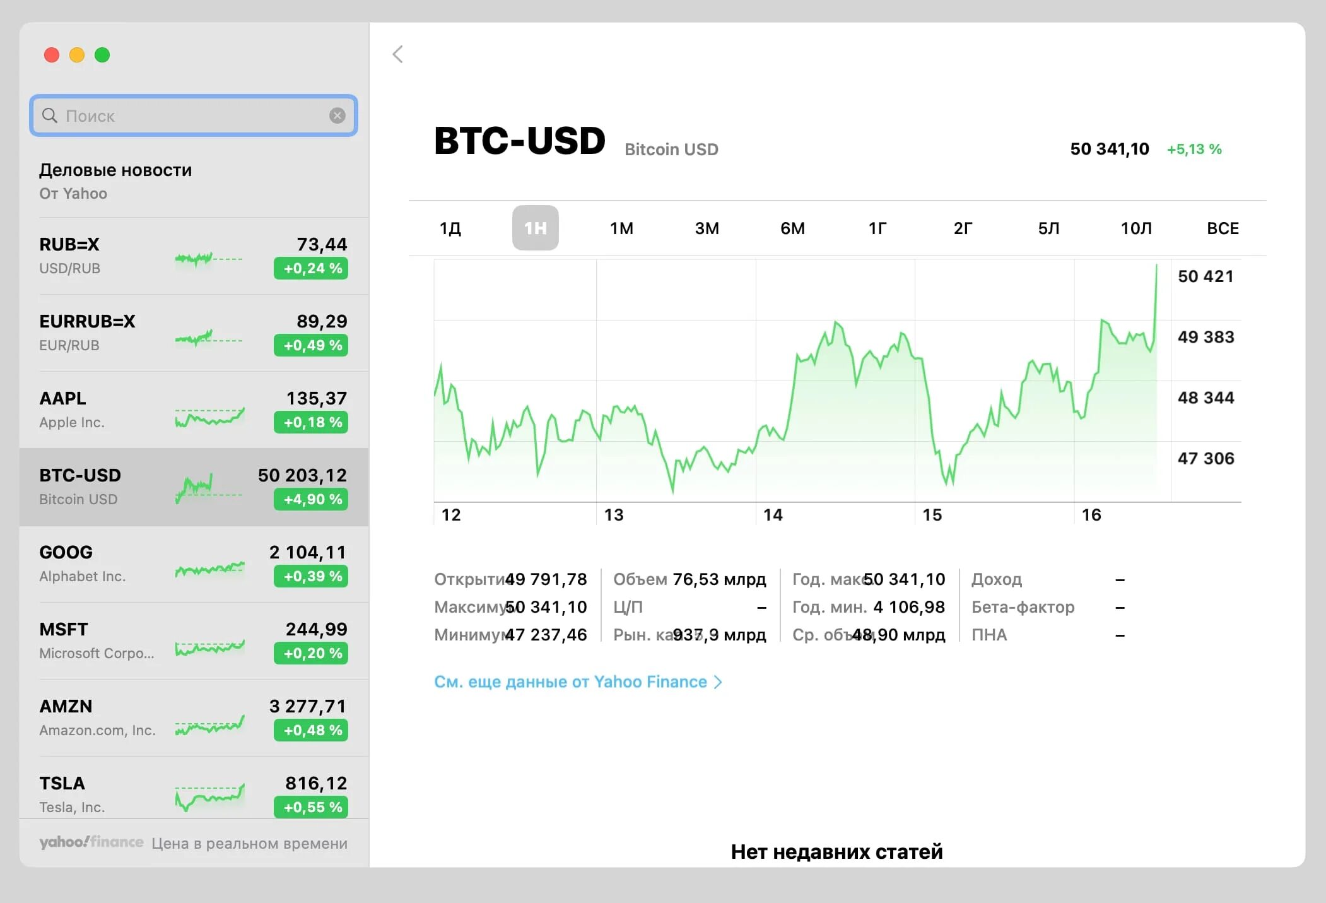The width and height of the screenshot is (1326, 903).
Task: Click the Минимум value 47 237,46
Action: coord(546,635)
